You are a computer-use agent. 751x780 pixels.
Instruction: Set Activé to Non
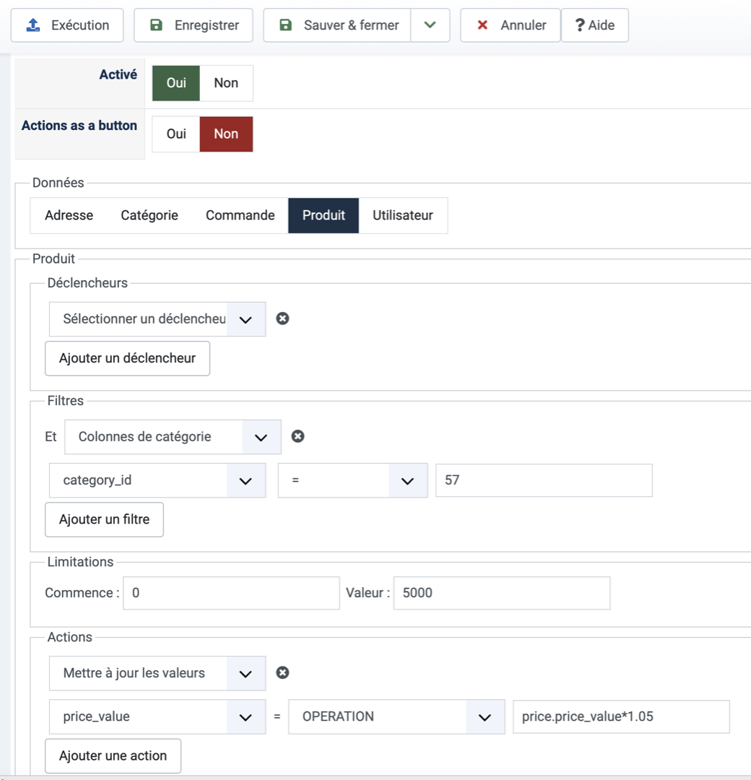click(226, 83)
